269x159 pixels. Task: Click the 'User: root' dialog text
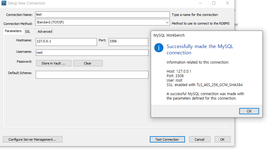tap(174, 80)
